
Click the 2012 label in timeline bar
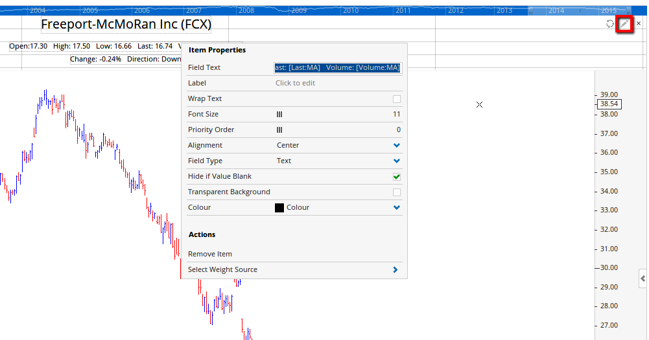[x=456, y=10]
